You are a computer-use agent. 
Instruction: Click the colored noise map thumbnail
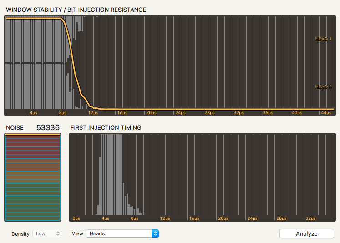coord(33,177)
